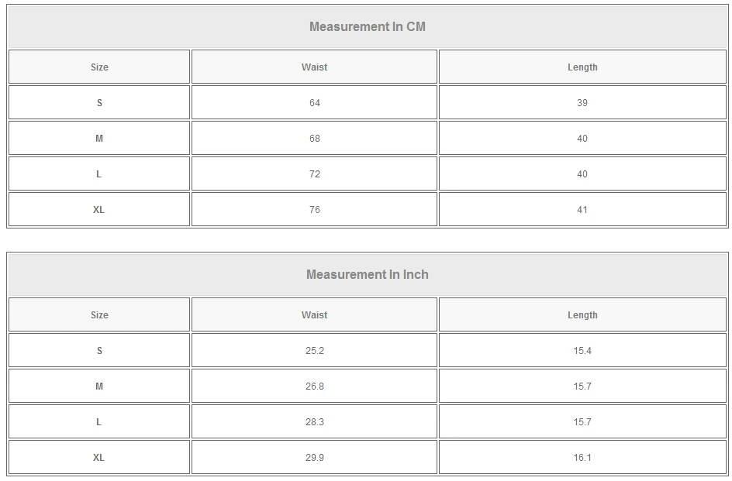Click the 16.1 inch length cell
732x481 pixels.
tap(582, 458)
